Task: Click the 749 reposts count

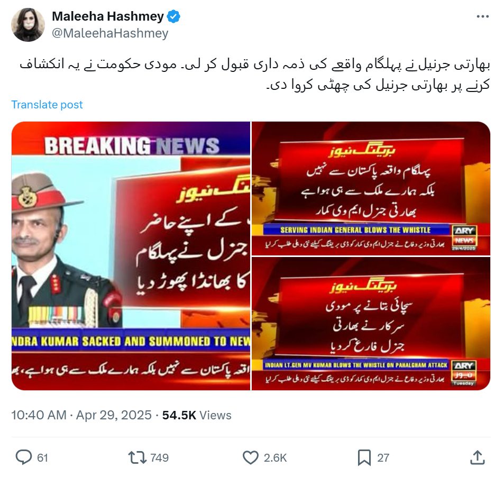Action: point(159,458)
